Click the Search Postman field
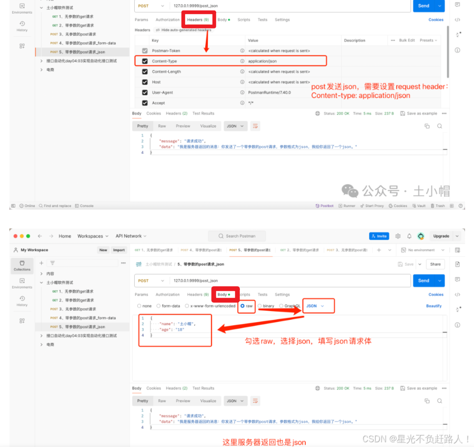This screenshot has width=474, height=447. (x=237, y=236)
